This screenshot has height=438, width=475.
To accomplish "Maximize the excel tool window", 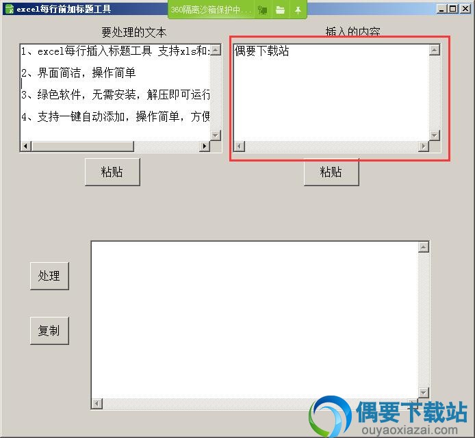I will pos(452,9).
